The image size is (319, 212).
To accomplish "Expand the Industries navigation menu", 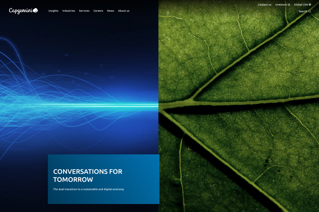I will click(68, 11).
